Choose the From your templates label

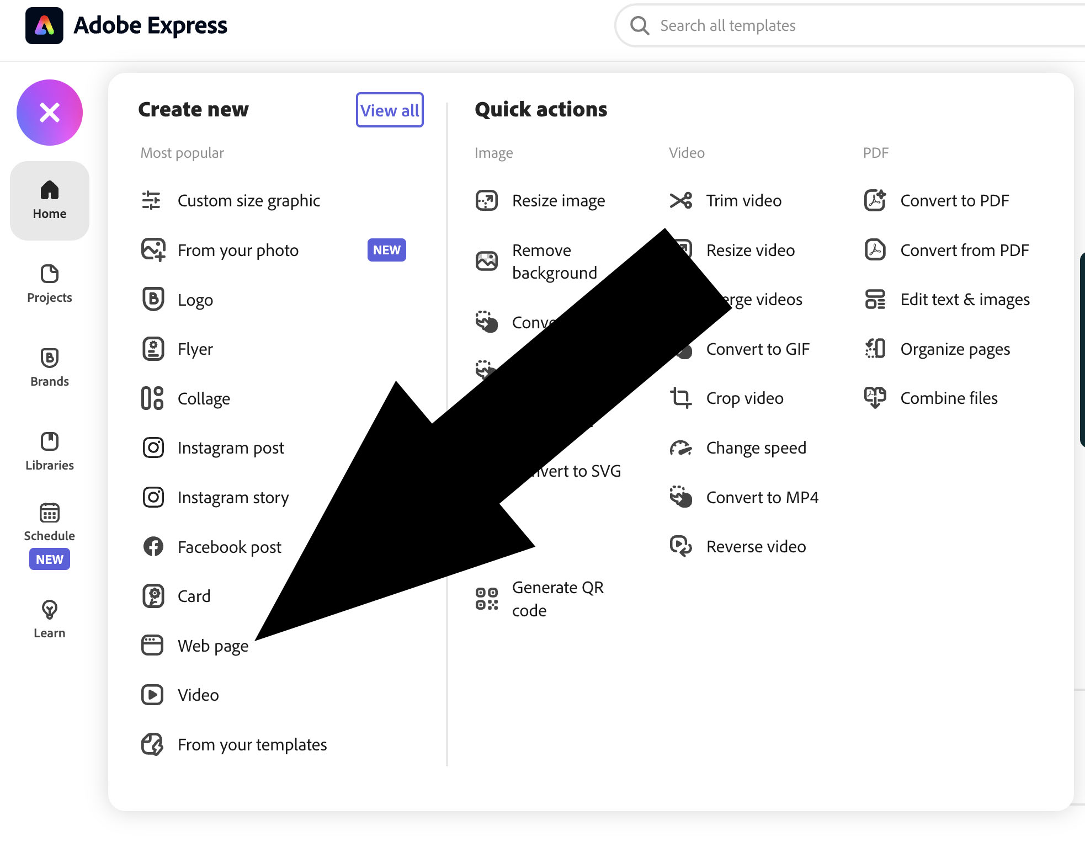252,745
